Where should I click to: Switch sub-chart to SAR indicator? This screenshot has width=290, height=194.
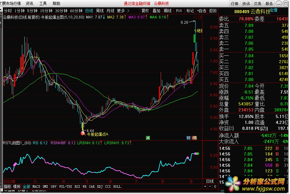pos(92,186)
